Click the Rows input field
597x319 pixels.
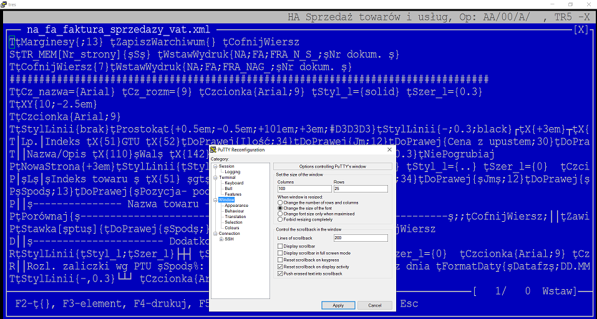coord(361,189)
